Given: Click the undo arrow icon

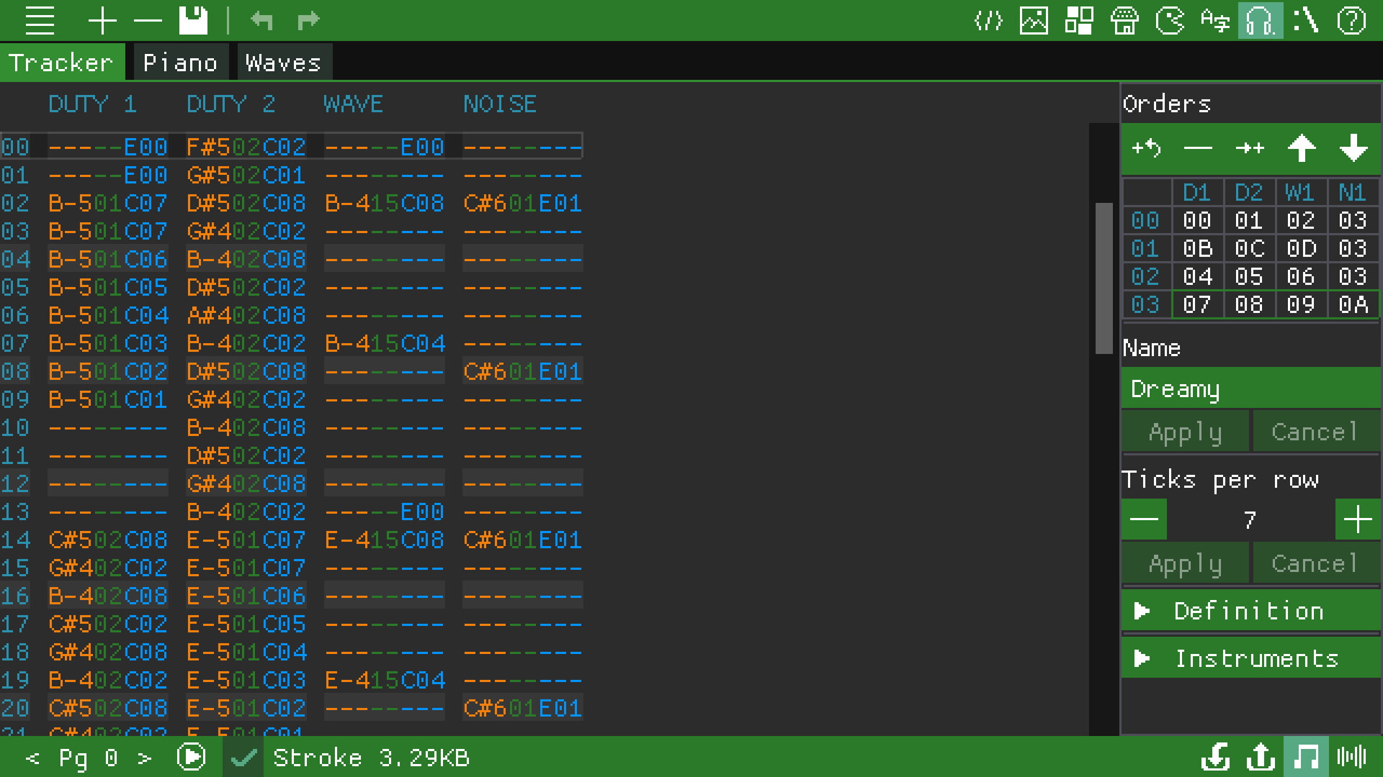Looking at the screenshot, I should click(x=262, y=21).
